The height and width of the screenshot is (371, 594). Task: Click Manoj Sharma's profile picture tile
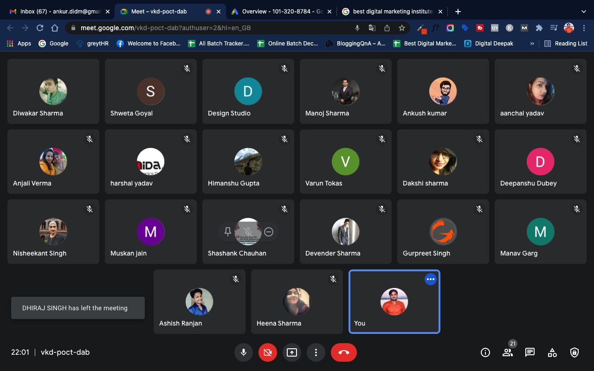(346, 91)
